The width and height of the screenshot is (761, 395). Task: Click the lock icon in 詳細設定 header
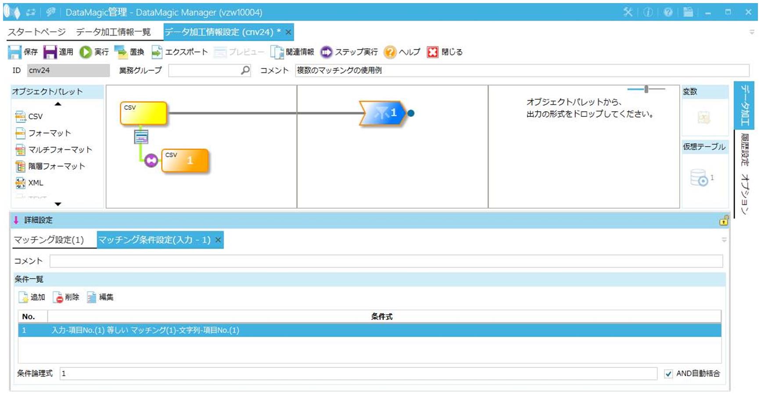(x=724, y=221)
